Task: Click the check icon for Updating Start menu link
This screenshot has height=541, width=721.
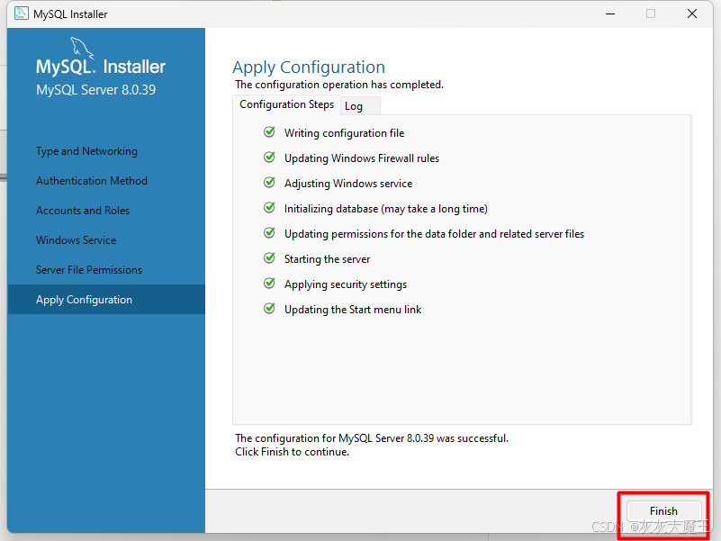Action: (269, 309)
